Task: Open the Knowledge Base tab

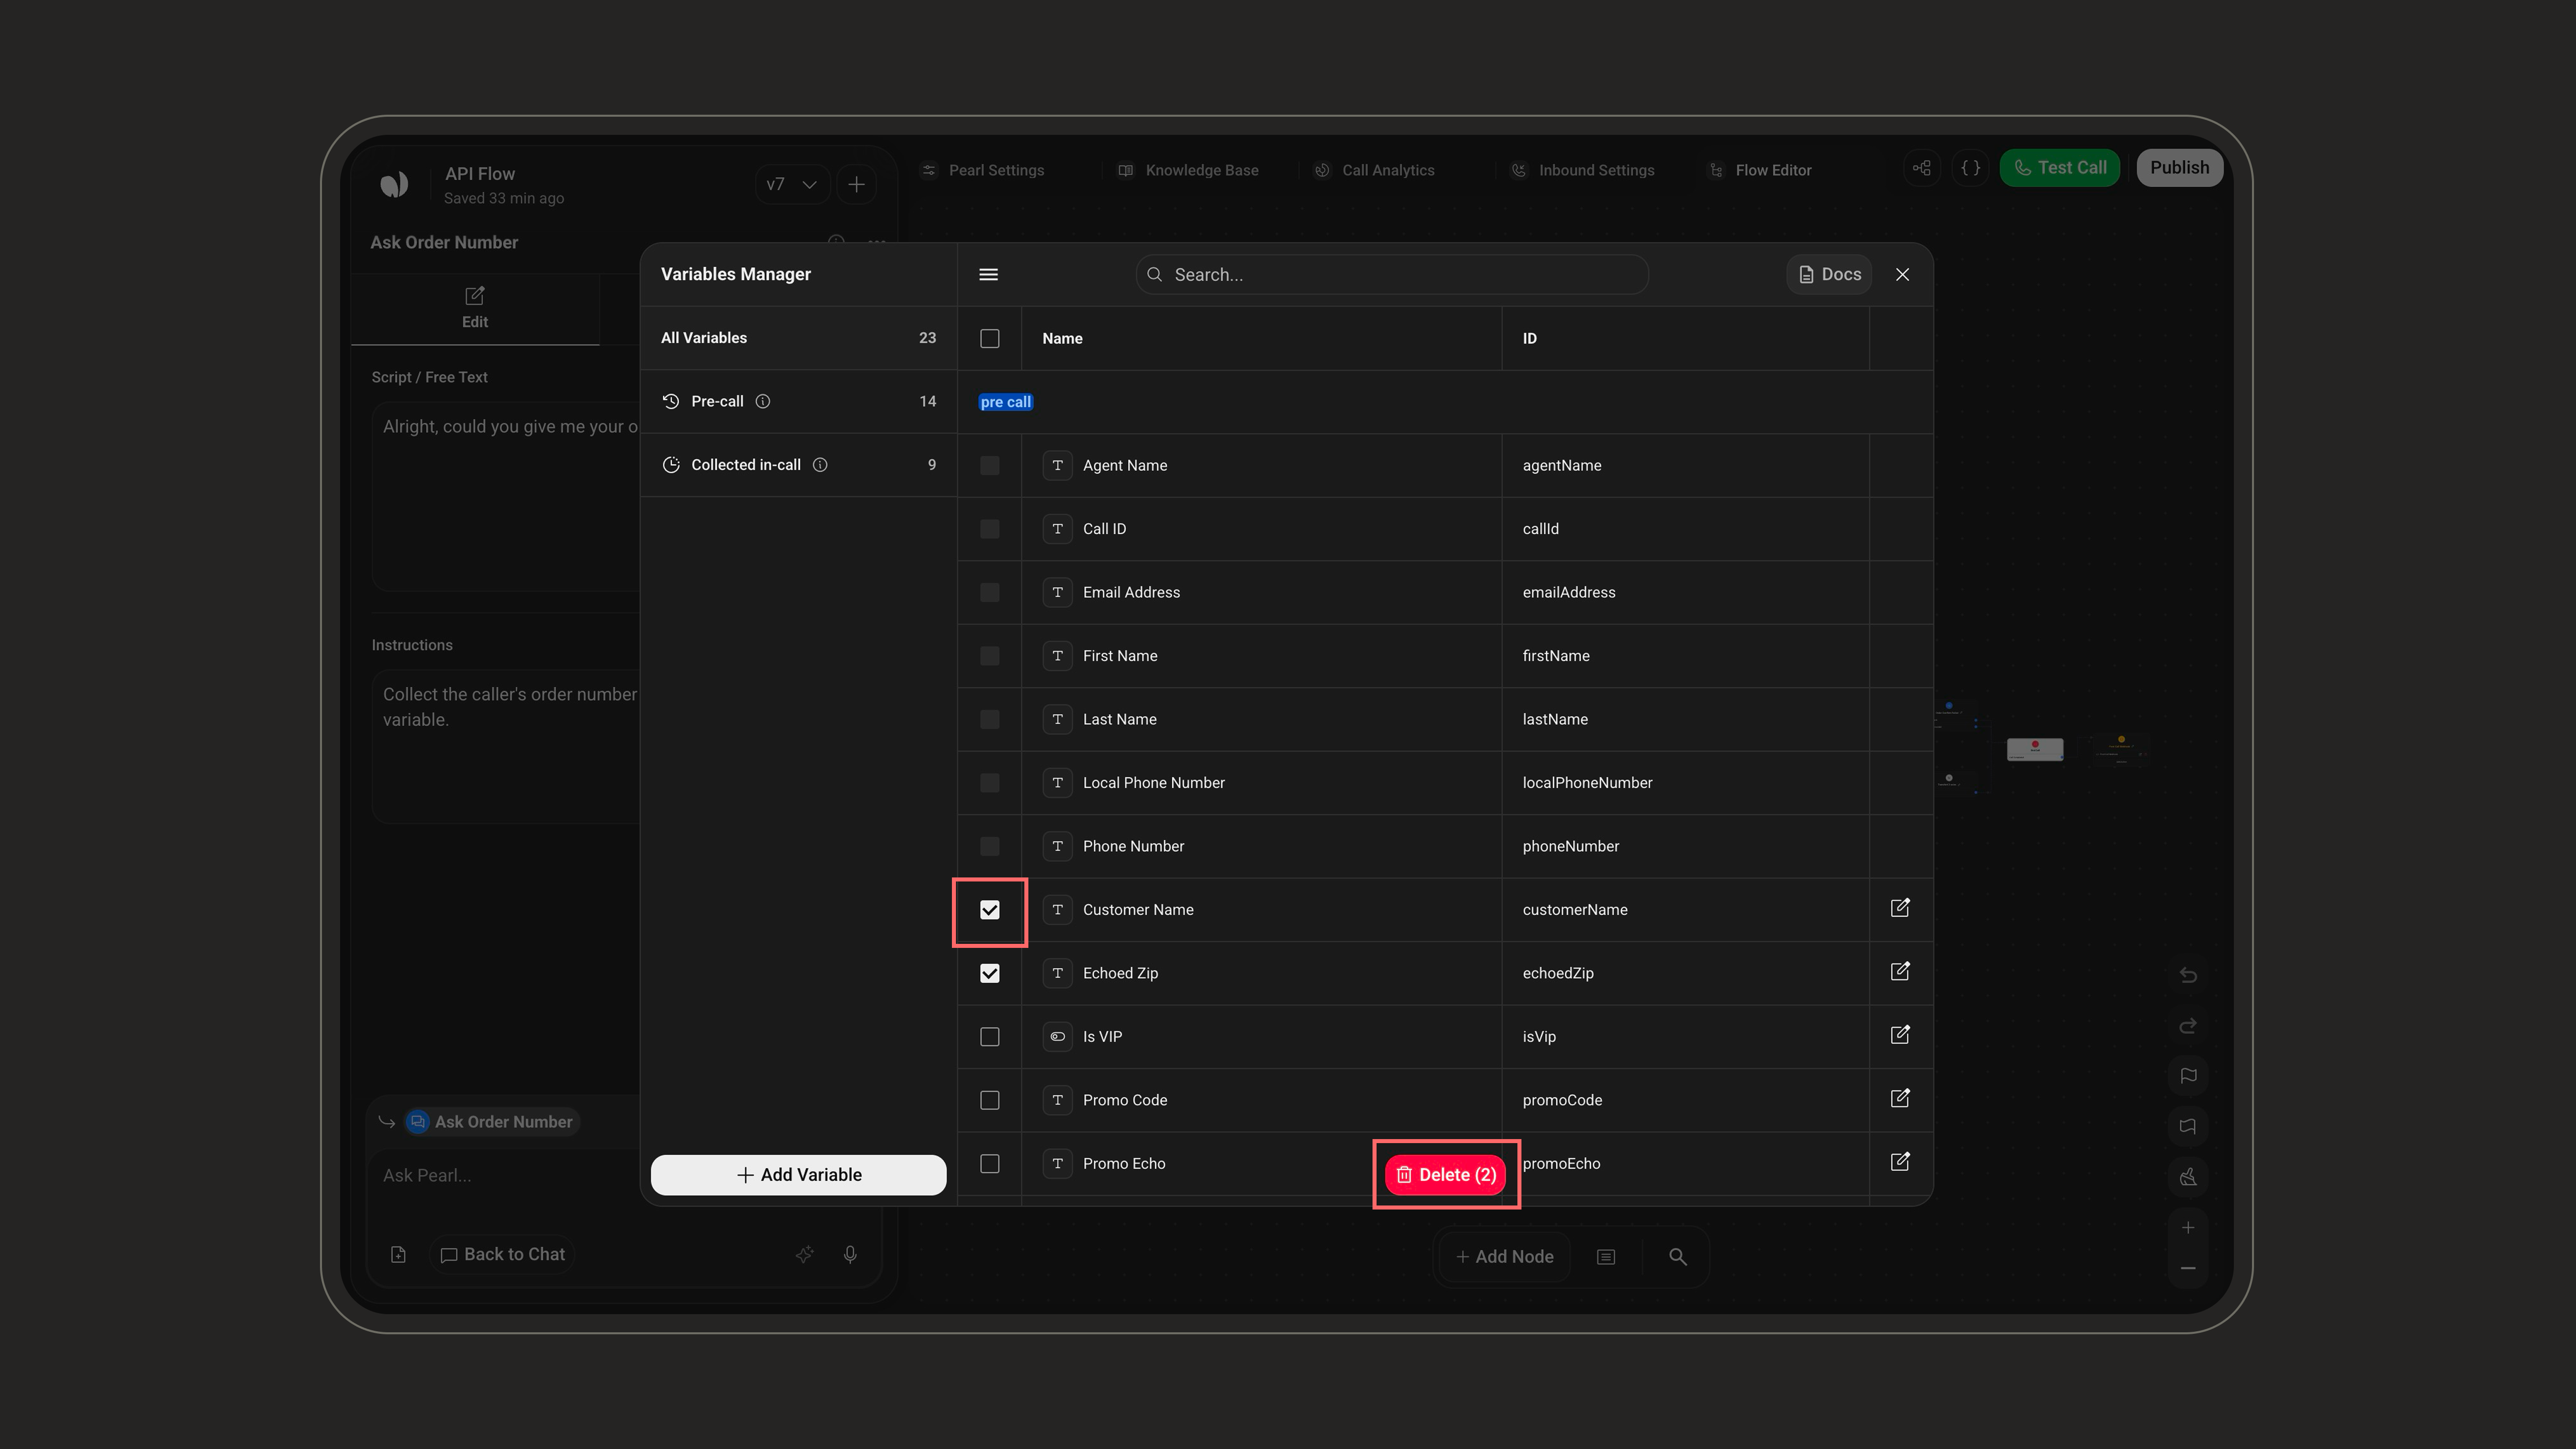Action: pyautogui.click(x=1188, y=171)
